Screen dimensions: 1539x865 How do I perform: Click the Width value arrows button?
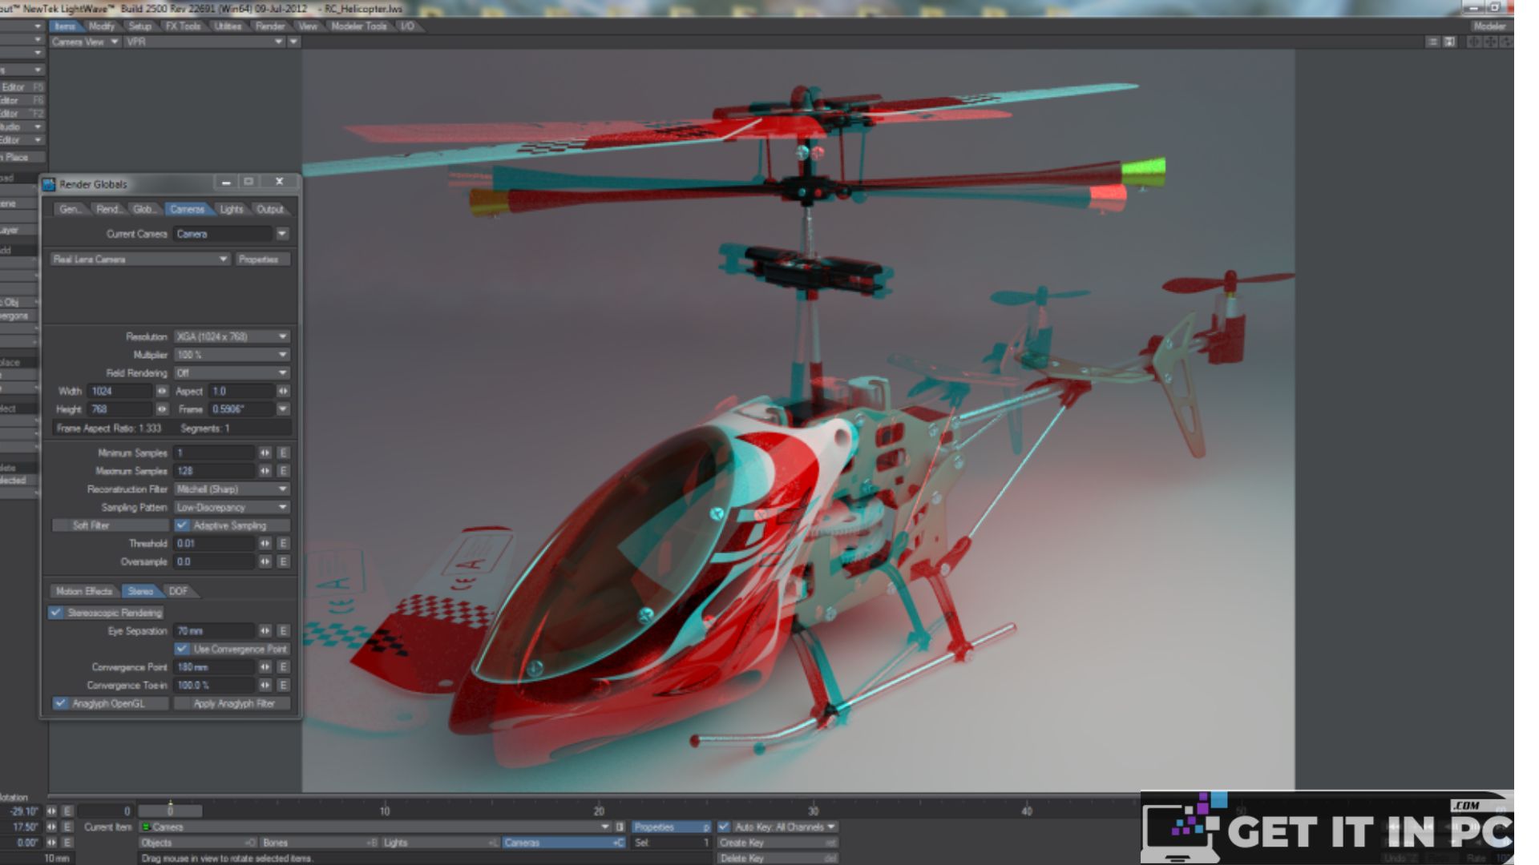[162, 391]
